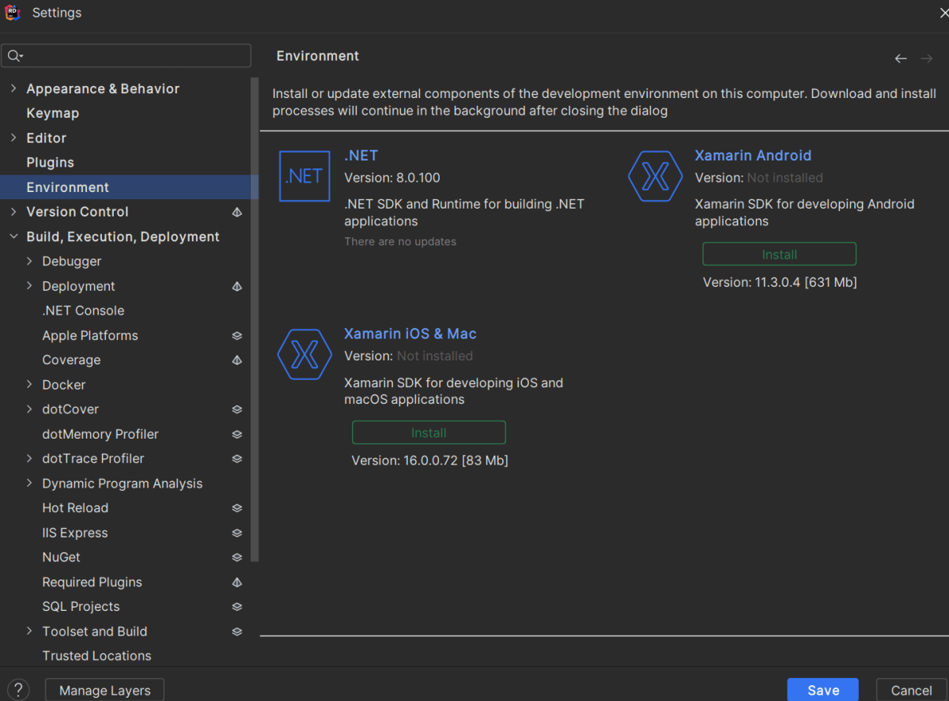Click the Rider logo in title bar
Screen dimensions: 949x701
[x=12, y=13]
